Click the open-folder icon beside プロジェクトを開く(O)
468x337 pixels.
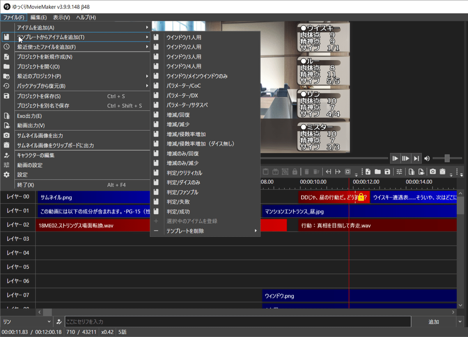click(7, 67)
